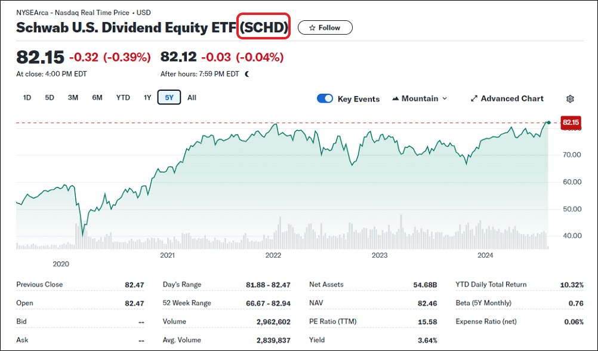Click the Expense Ratio (net) value 0.06%
Image resolution: width=598 pixels, height=351 pixels.
tap(574, 322)
